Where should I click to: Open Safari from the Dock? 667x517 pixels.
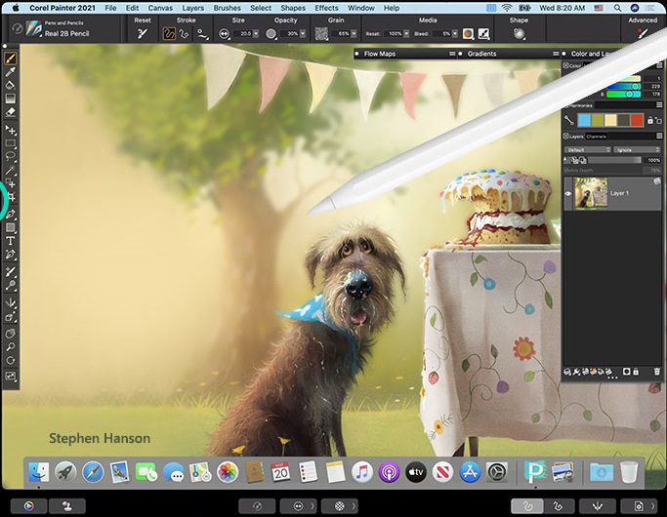click(93, 472)
